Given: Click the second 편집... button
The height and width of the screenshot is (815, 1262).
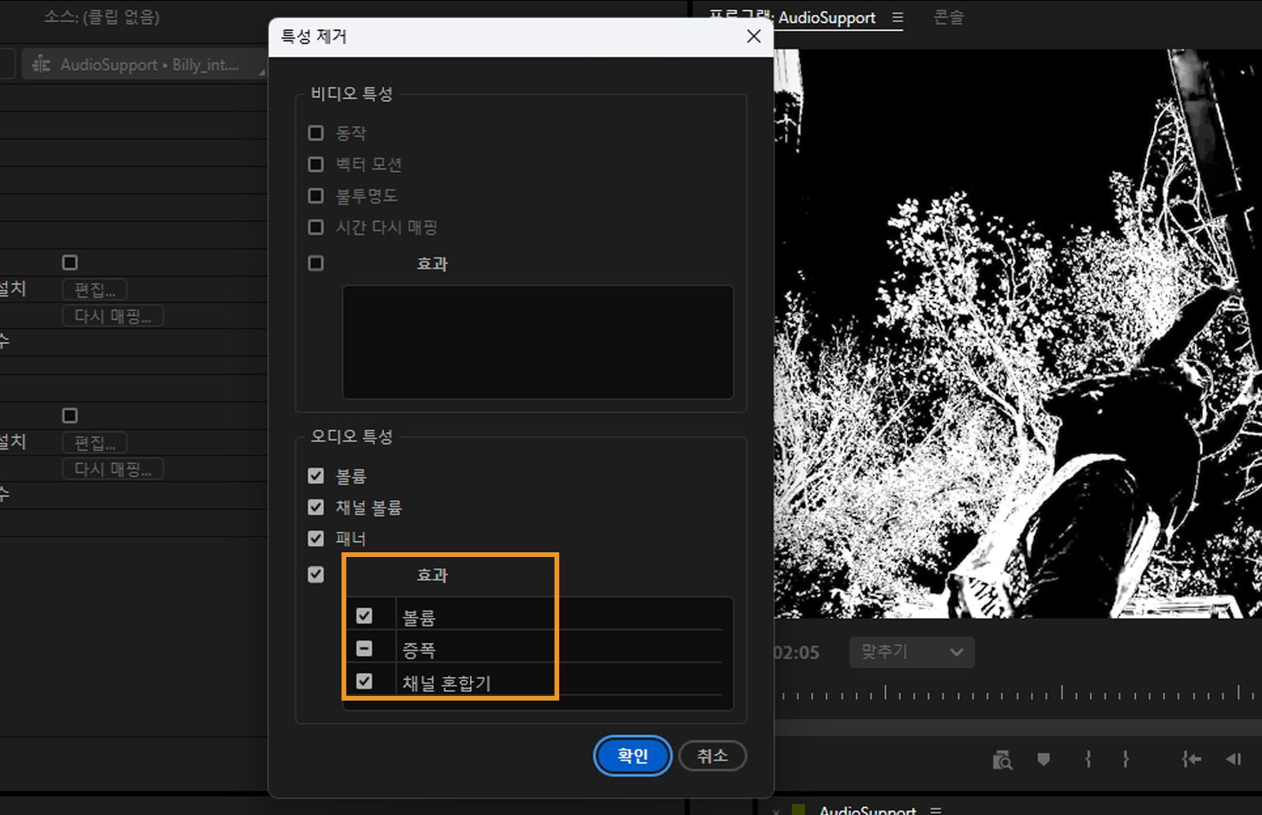Looking at the screenshot, I should (95, 443).
